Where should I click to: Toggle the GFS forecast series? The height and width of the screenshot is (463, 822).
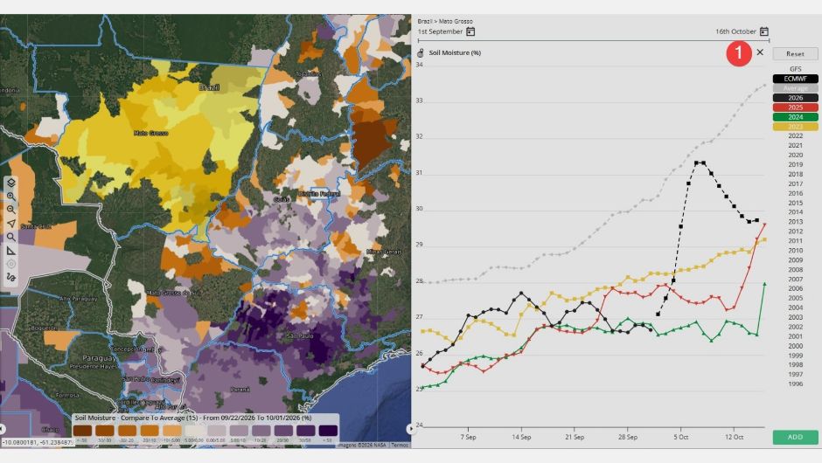tap(795, 69)
